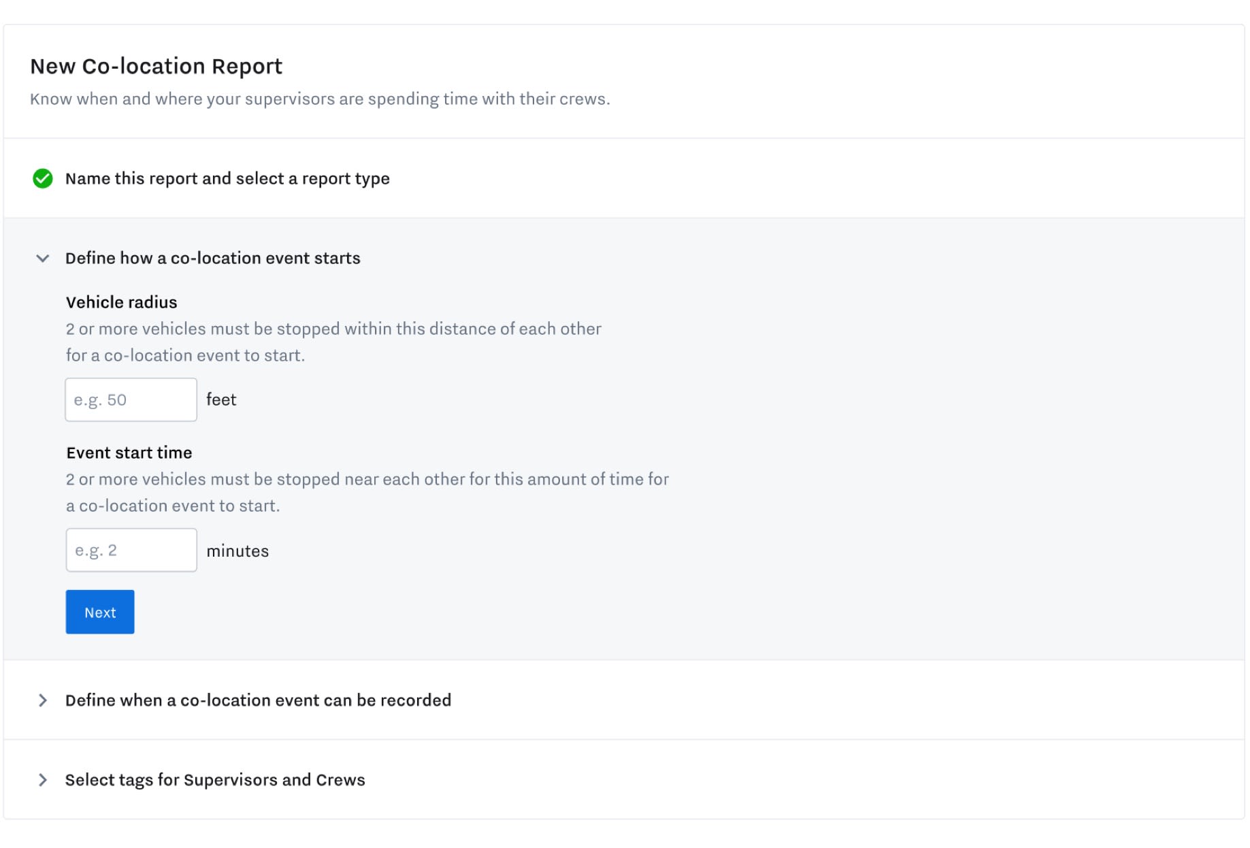
Task: Click the down chevron icon near event starts section
Action: pos(42,258)
